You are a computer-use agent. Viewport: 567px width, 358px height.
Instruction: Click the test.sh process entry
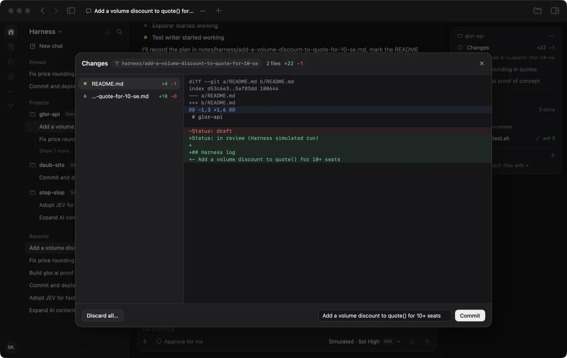523,138
